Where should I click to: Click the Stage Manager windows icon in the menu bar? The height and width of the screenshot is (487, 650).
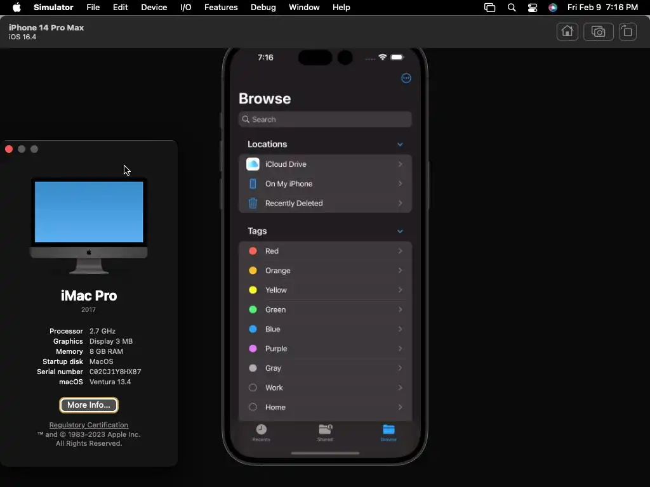[489, 8]
